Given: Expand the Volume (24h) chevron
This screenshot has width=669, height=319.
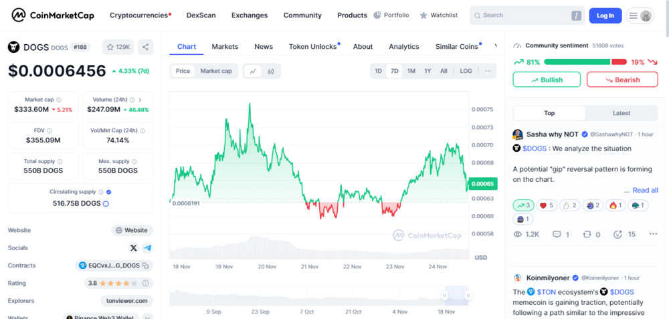Looking at the screenshot, I should coord(140,100).
